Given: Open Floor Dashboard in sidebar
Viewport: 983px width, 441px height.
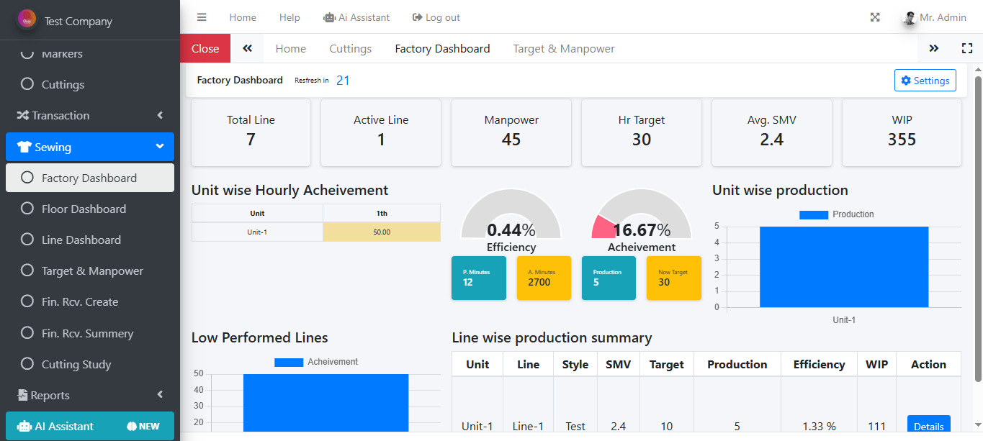Looking at the screenshot, I should pyautogui.click(x=90, y=209).
